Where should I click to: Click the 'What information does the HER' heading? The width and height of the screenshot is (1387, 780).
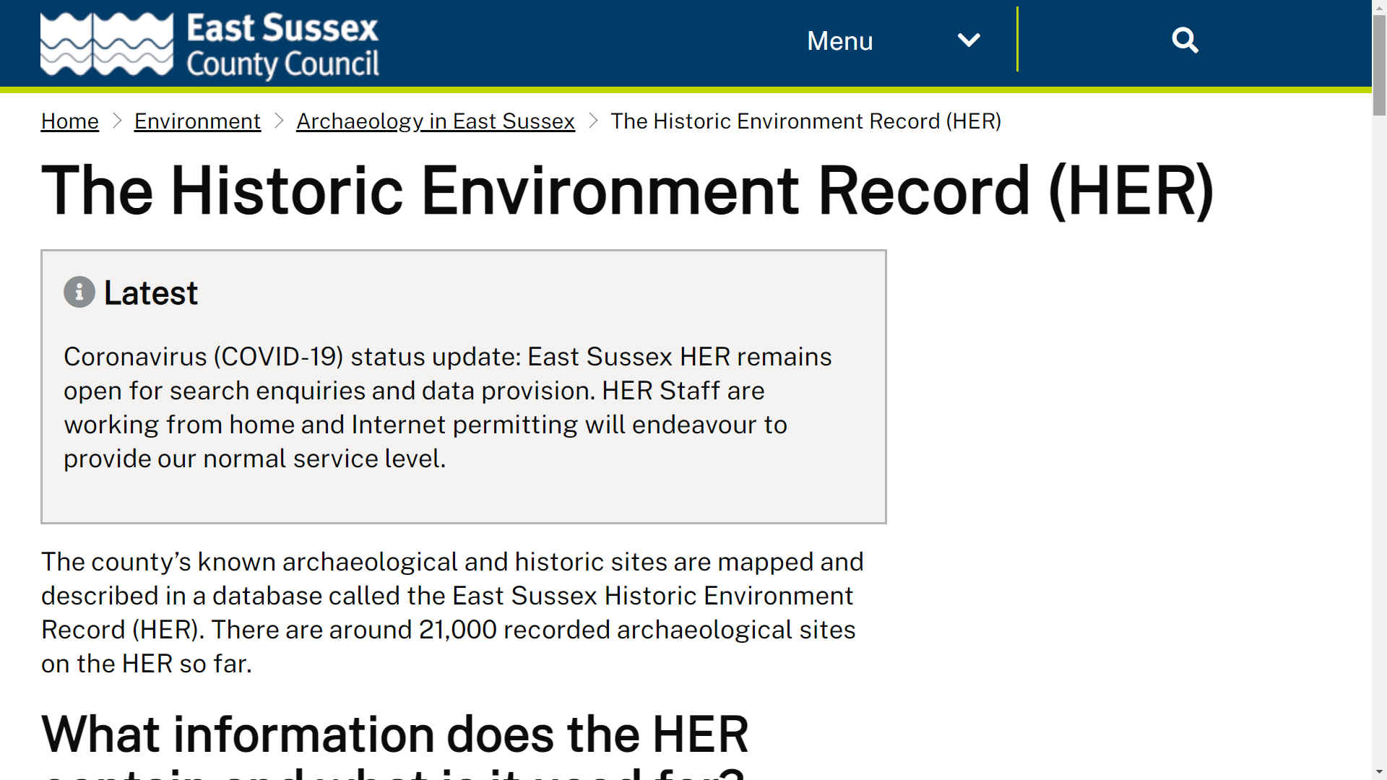coord(394,744)
